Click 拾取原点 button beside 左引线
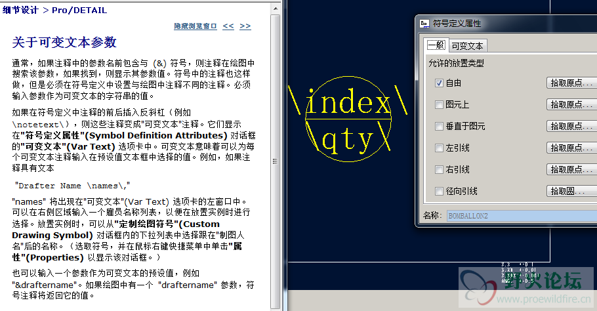This screenshot has width=597, height=311. click(571, 148)
